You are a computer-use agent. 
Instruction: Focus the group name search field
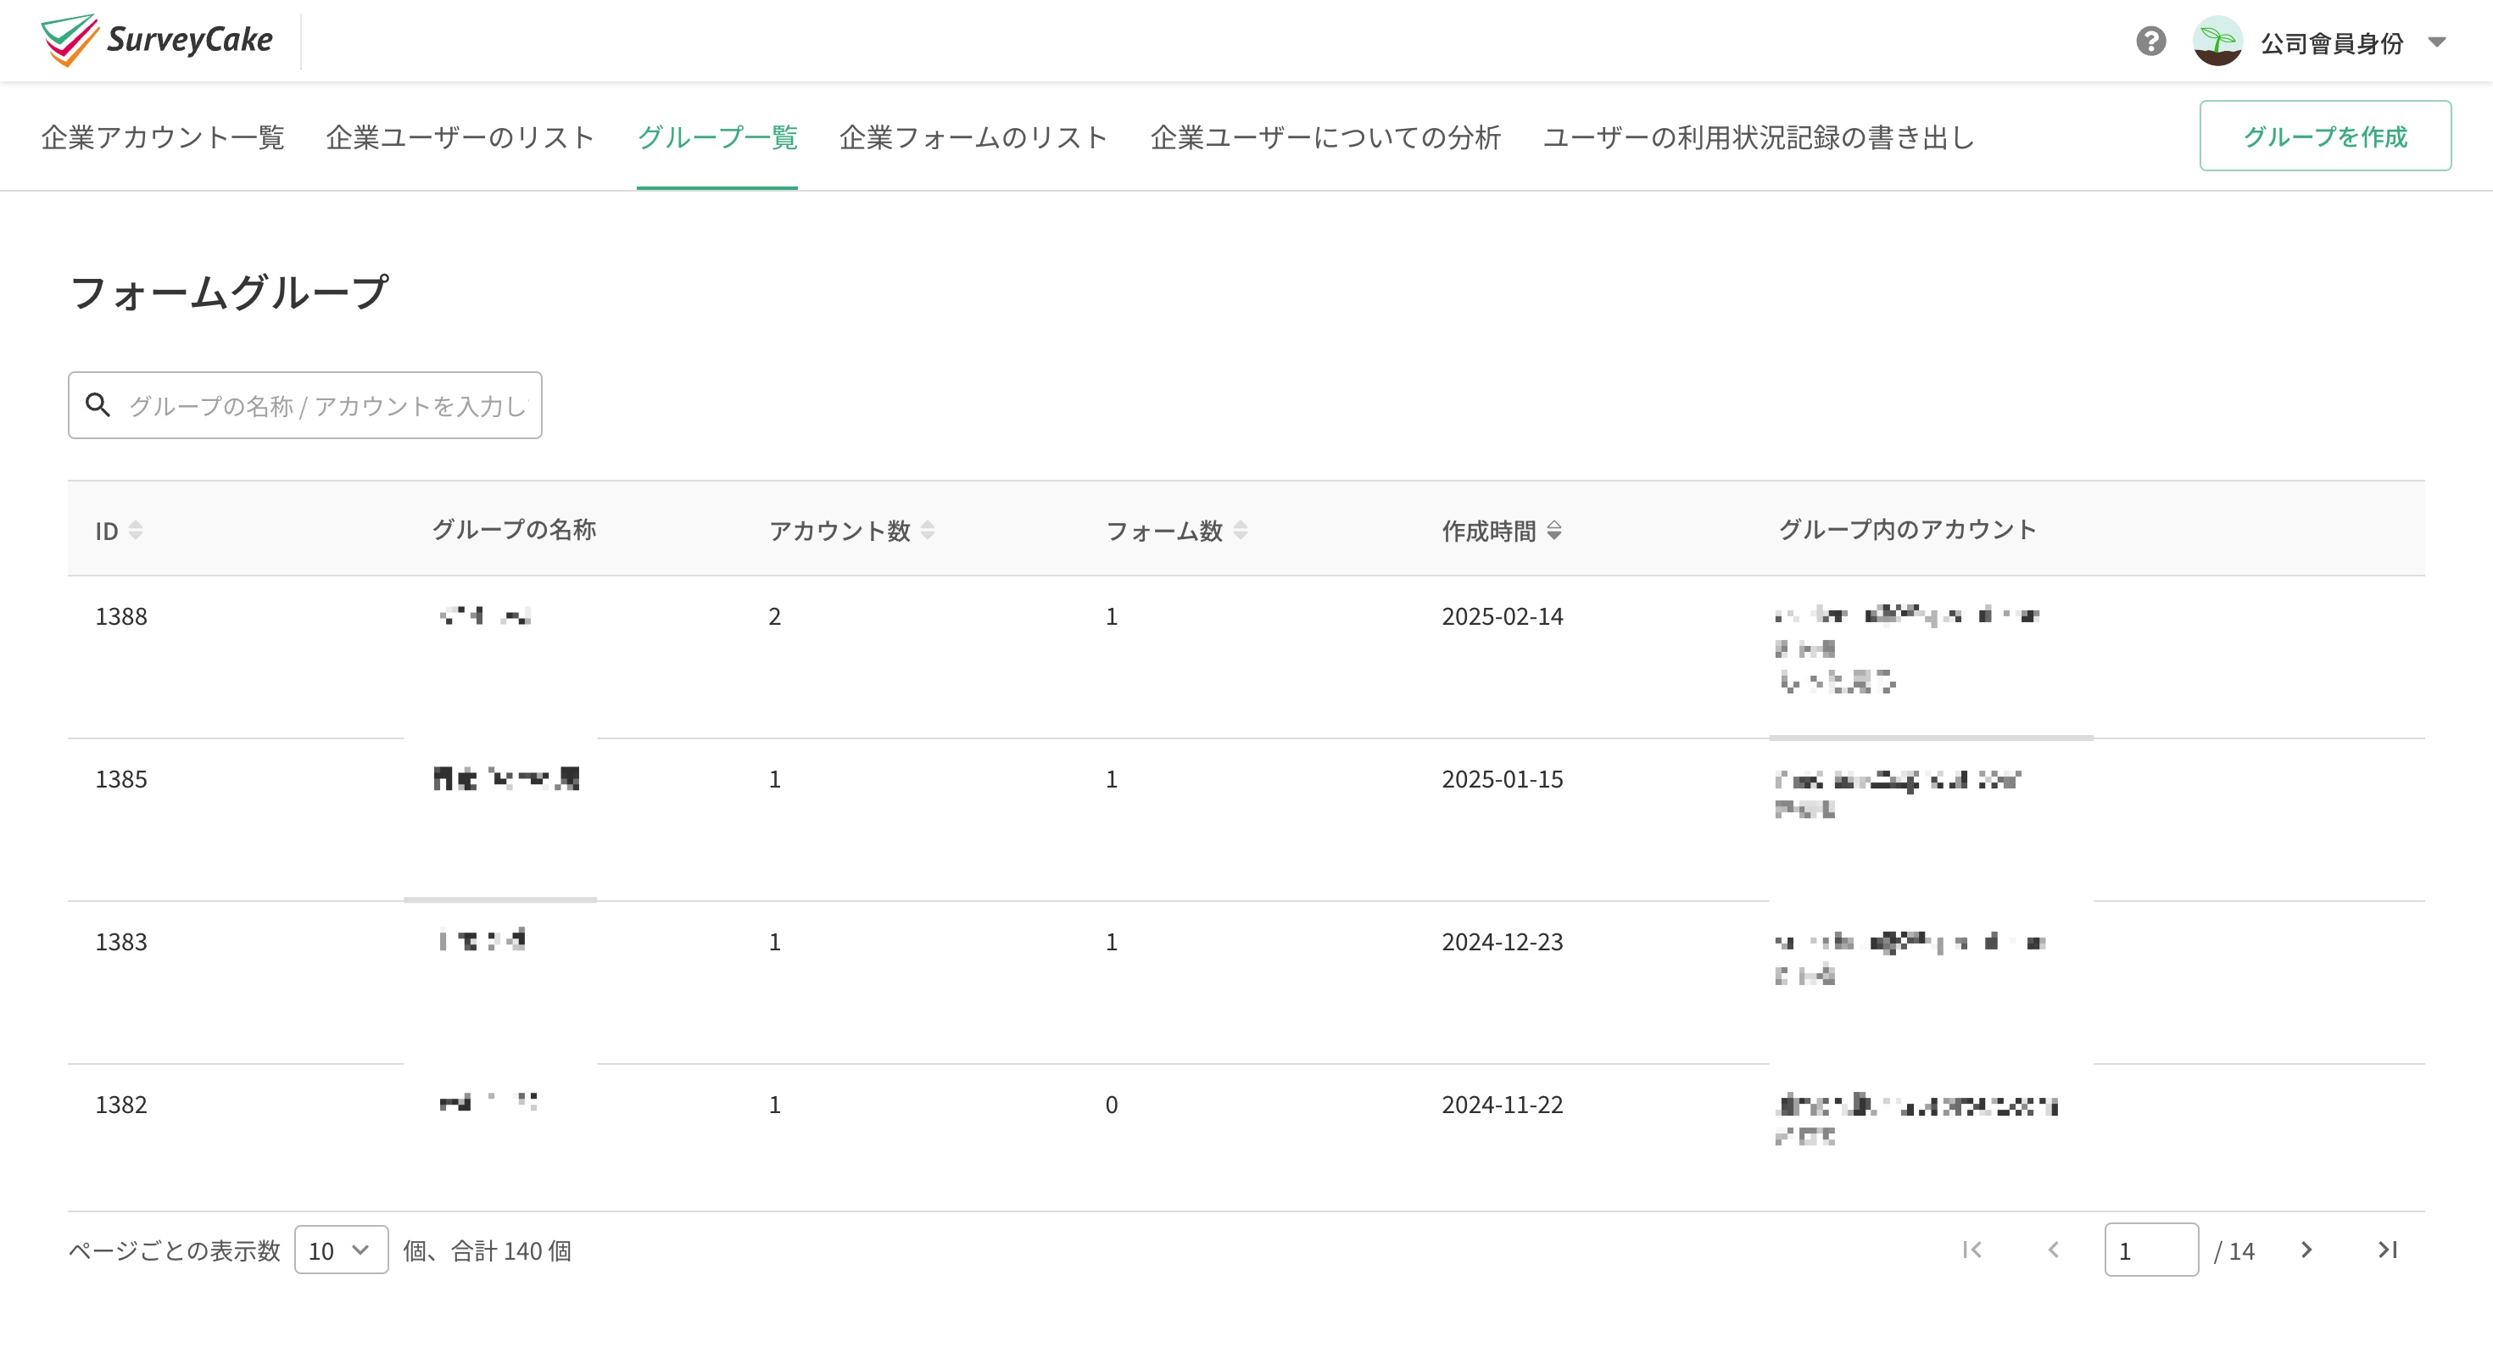(x=305, y=404)
